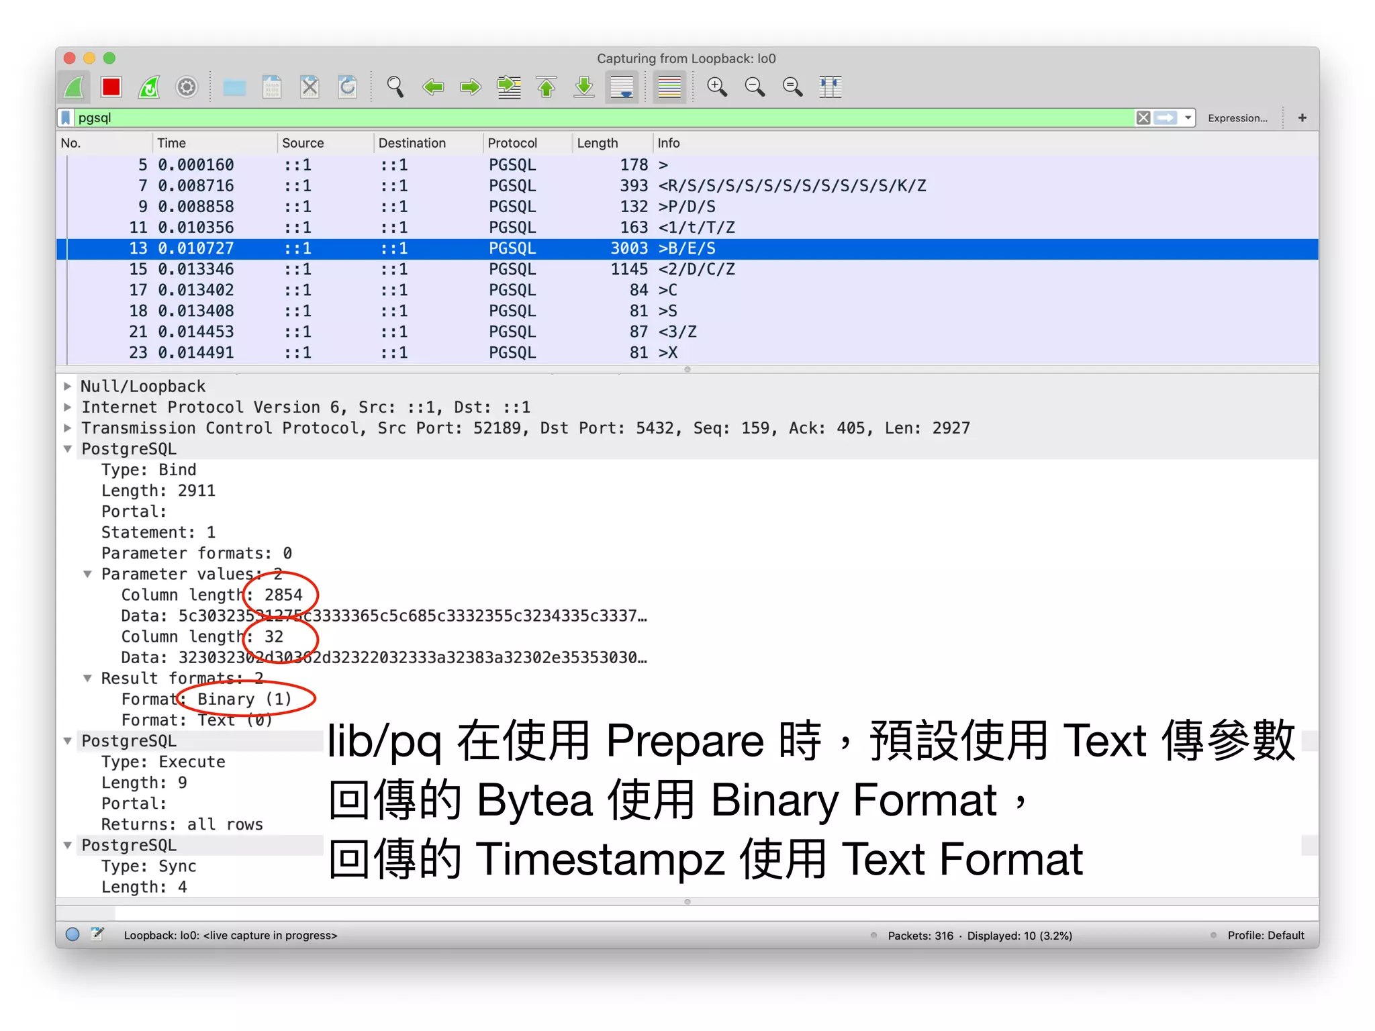Click Go to specified packet icon
The image size is (1375, 1031).
(509, 87)
